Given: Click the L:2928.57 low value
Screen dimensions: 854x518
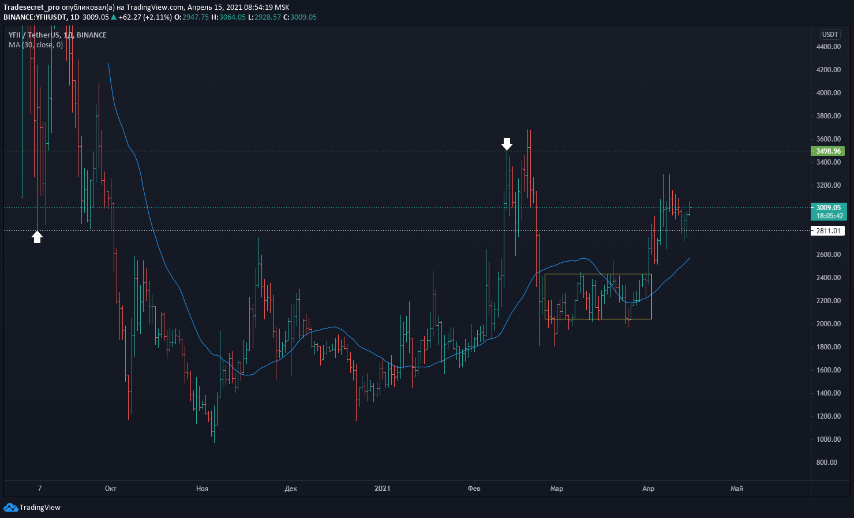Looking at the screenshot, I should (264, 17).
